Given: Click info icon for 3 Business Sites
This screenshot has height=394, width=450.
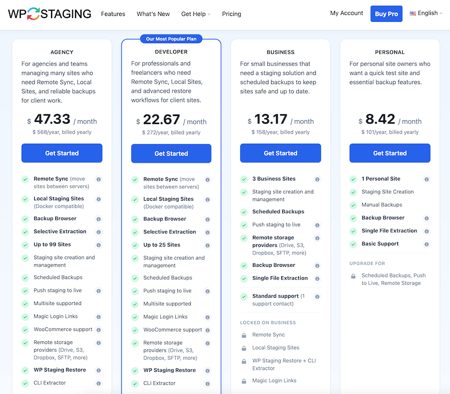Looking at the screenshot, I should point(317,179).
